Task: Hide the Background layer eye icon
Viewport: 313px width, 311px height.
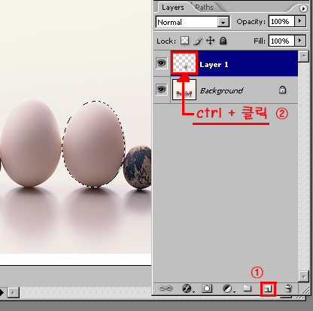Action: point(162,89)
